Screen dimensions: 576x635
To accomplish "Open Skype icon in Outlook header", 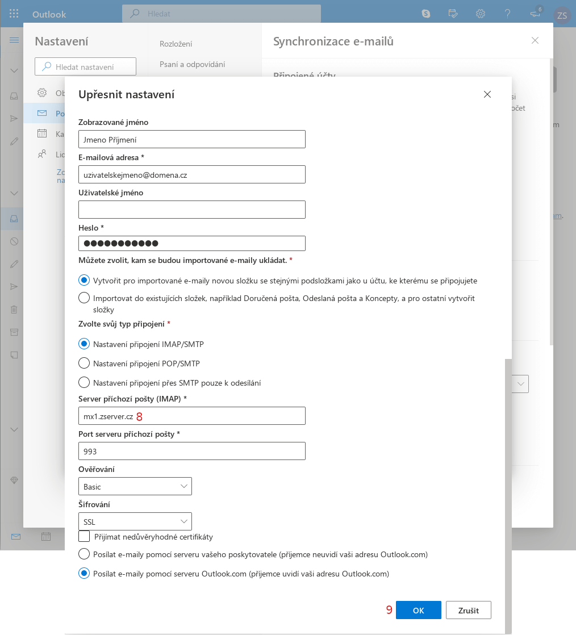I will [x=425, y=14].
